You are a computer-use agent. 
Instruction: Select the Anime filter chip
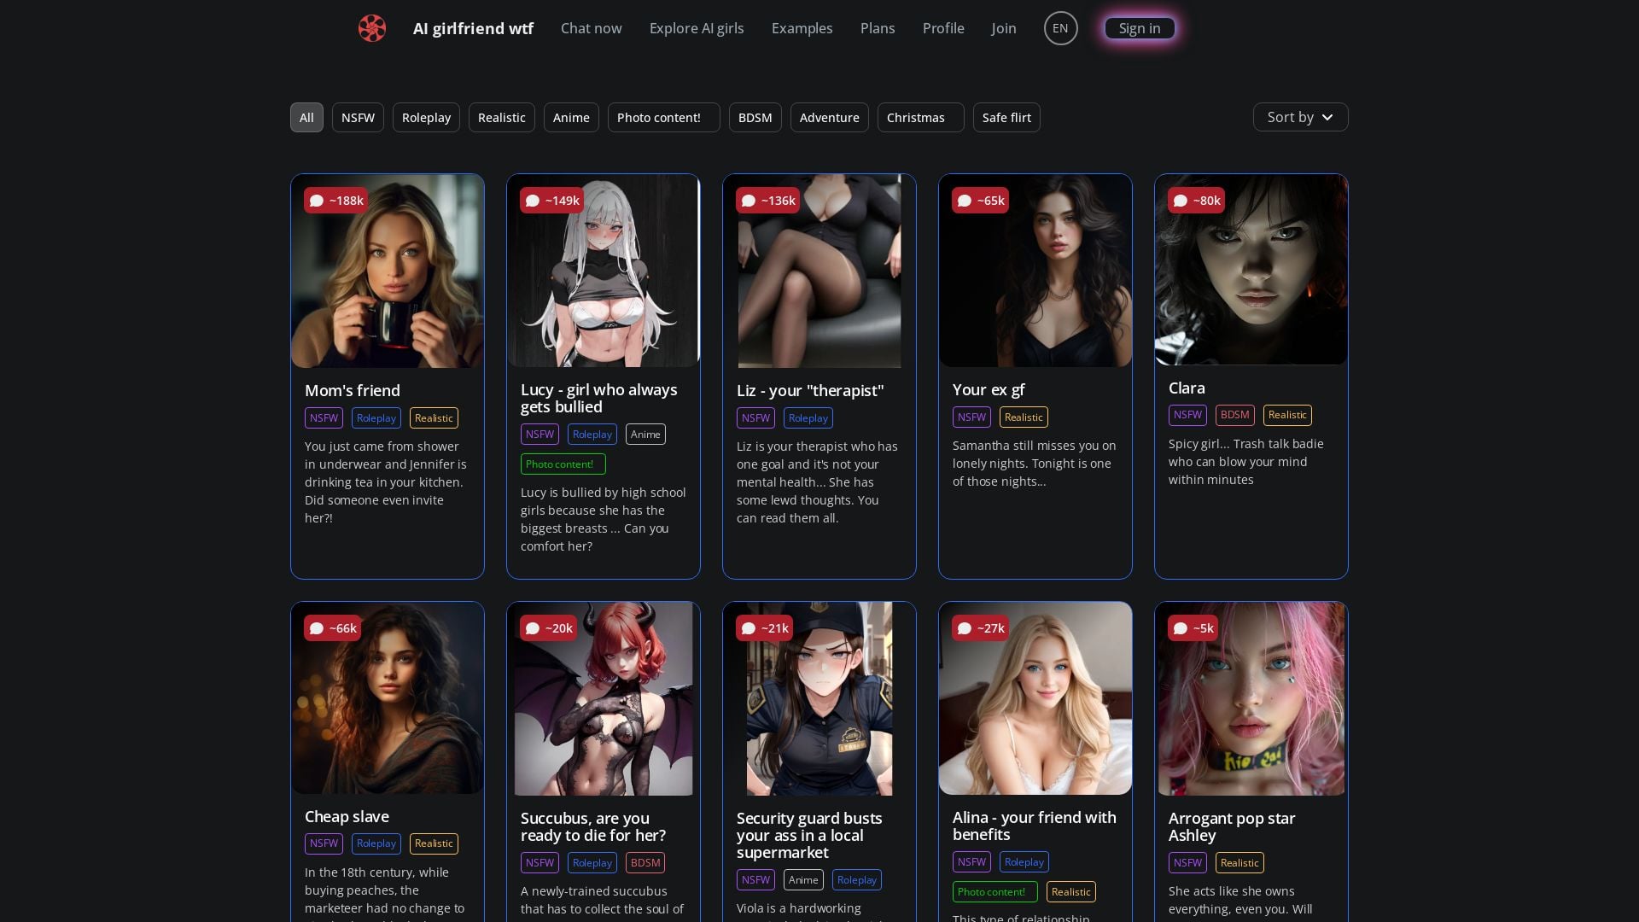point(570,117)
